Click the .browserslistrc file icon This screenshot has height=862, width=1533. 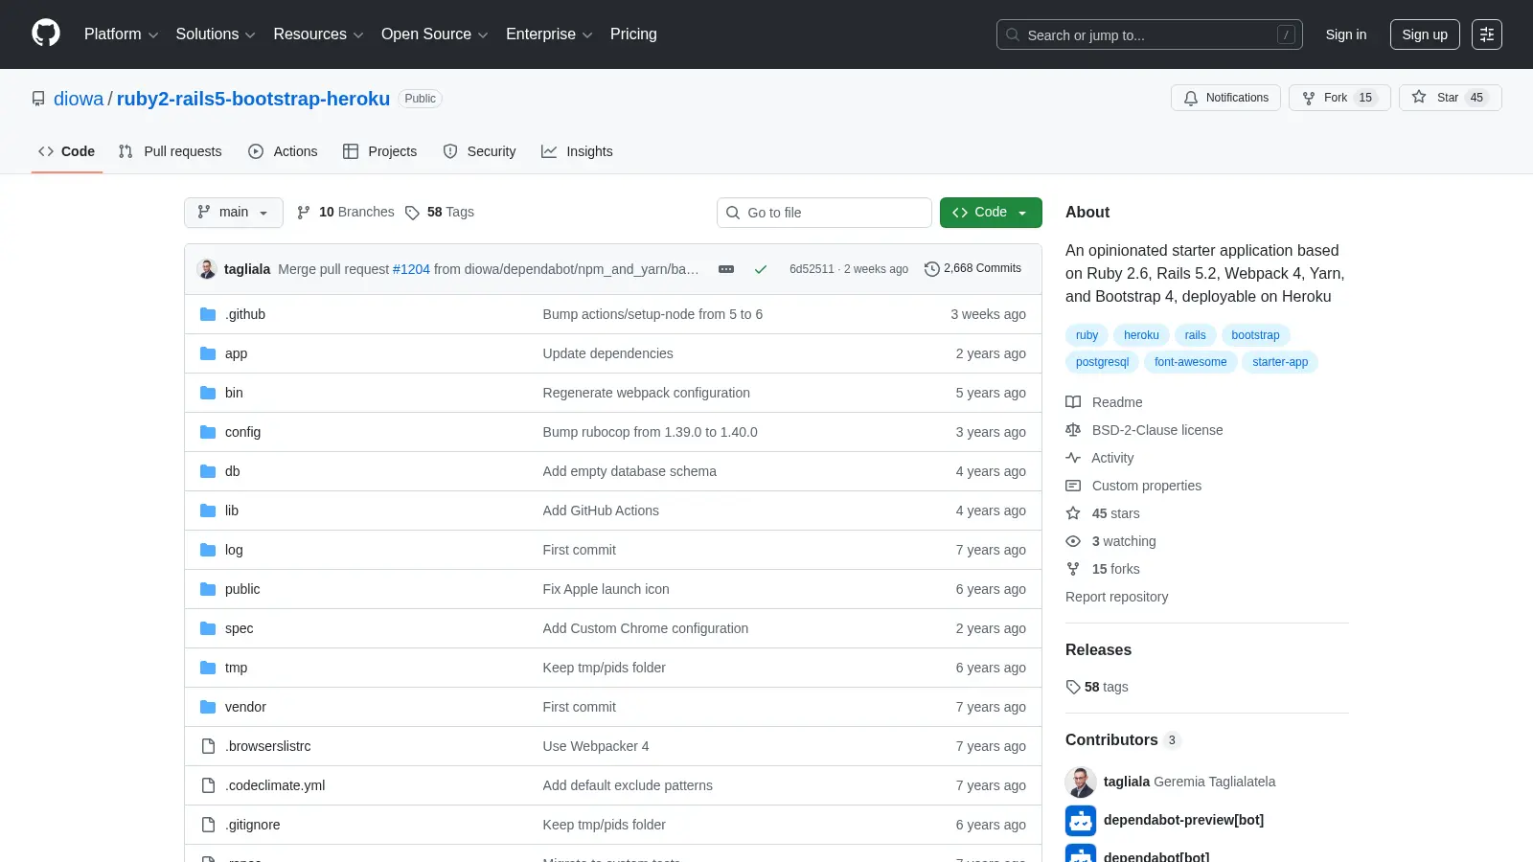click(x=208, y=746)
